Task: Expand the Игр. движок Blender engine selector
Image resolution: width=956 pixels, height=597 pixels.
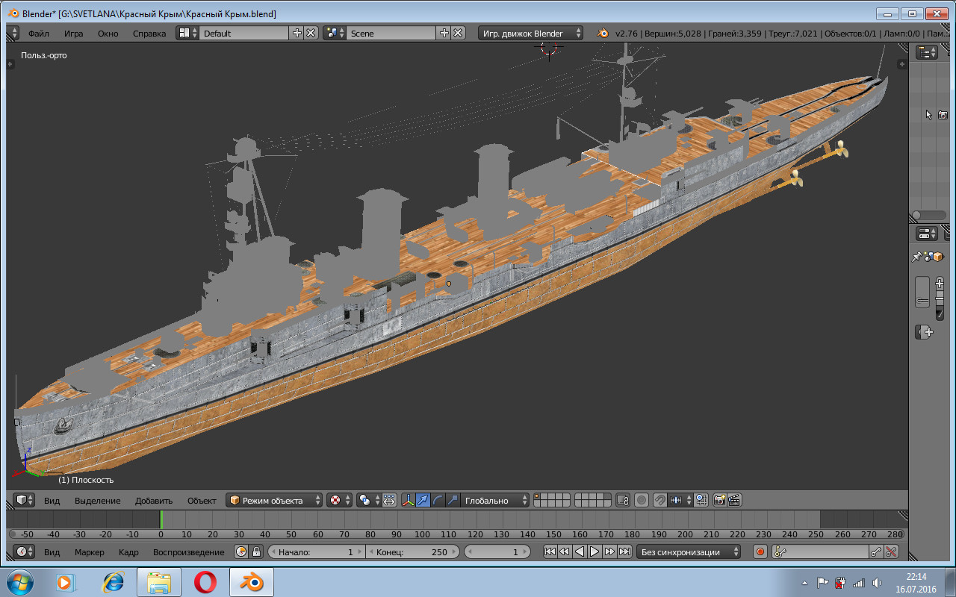Action: (531, 33)
